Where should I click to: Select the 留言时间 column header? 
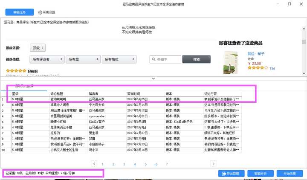pos(145,94)
